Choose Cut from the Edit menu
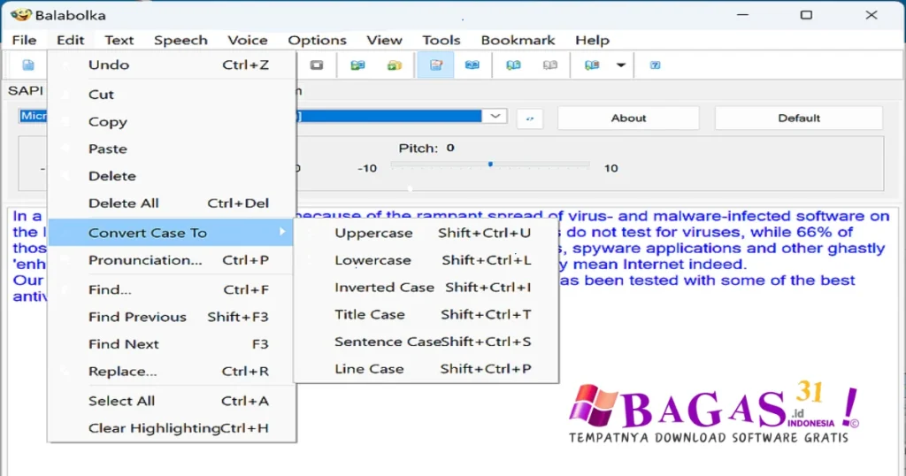The width and height of the screenshot is (906, 476). tap(171, 94)
